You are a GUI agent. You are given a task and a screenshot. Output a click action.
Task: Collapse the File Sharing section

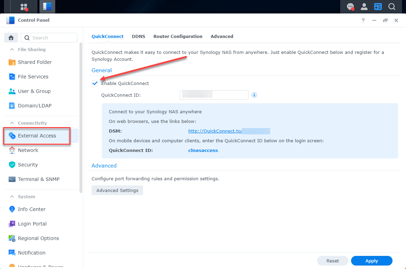[x=12, y=49]
